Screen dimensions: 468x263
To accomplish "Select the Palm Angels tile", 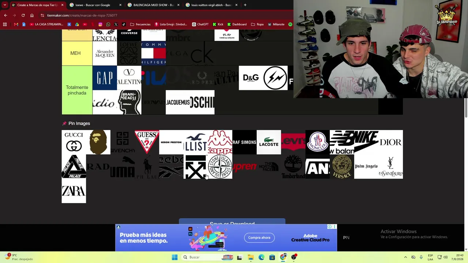I will pos(366,167).
